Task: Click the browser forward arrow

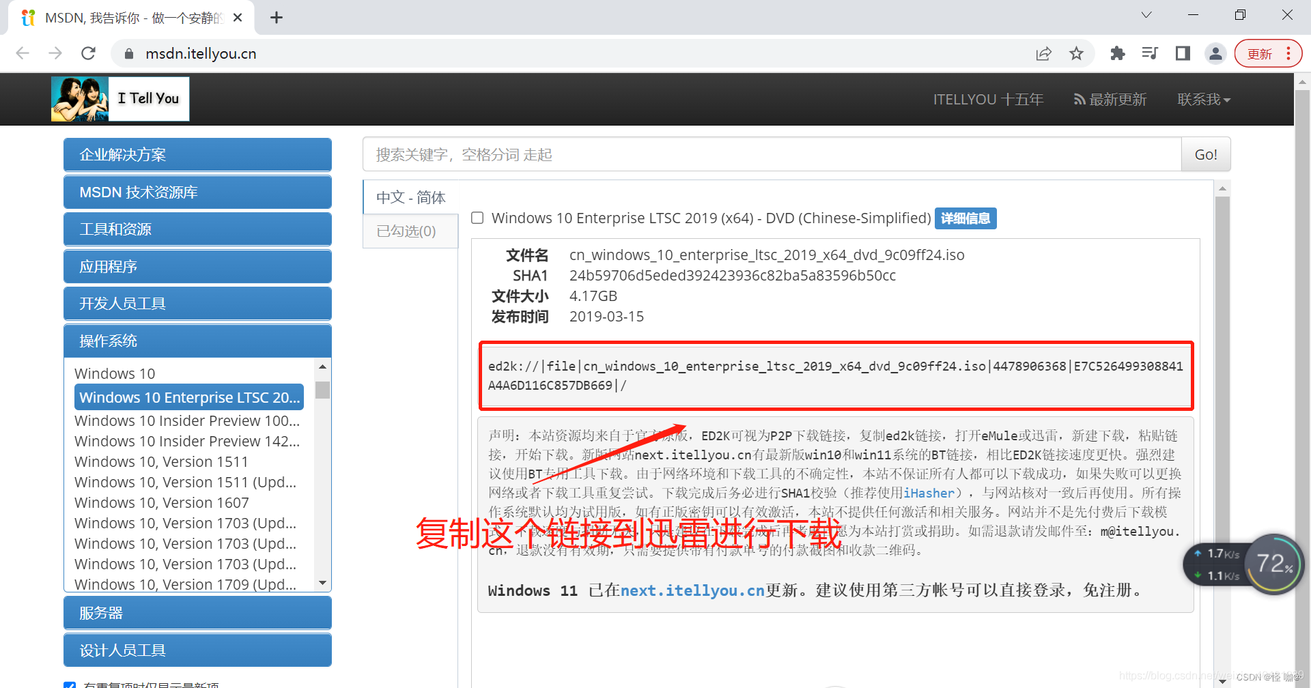Action: click(x=55, y=53)
